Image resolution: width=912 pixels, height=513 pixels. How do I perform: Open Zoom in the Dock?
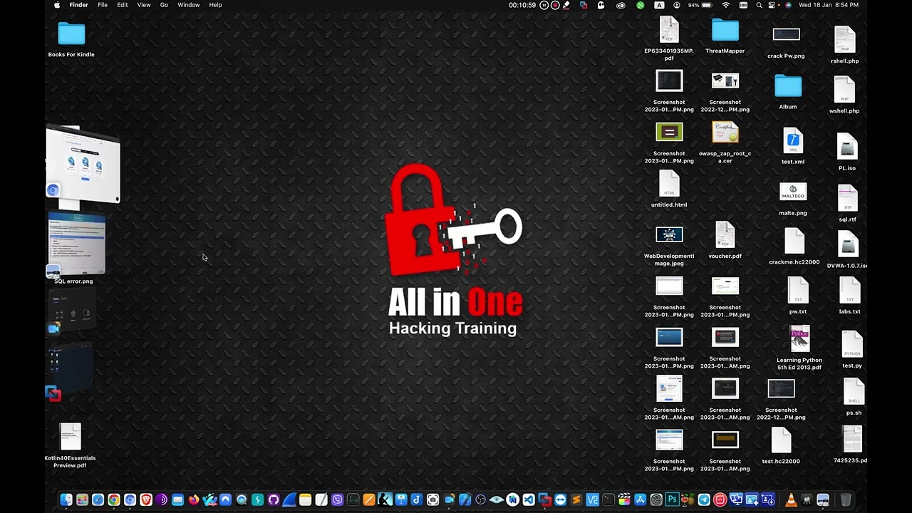point(450,500)
